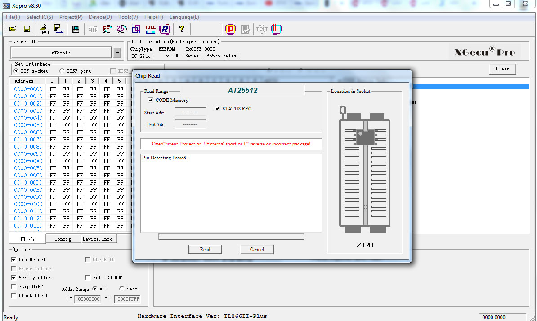Select the Sect address range radio

pyautogui.click(x=121, y=289)
